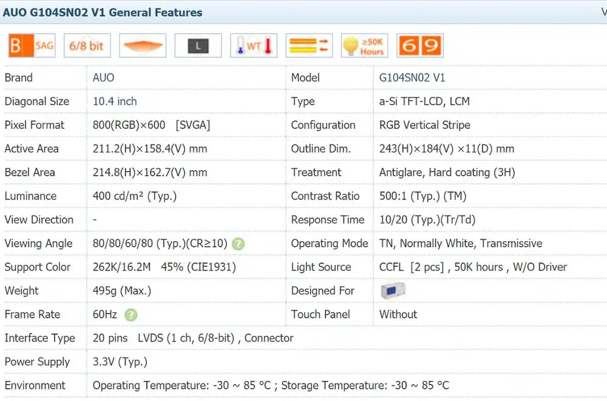Open the G104SN02 V1 model link

point(412,78)
